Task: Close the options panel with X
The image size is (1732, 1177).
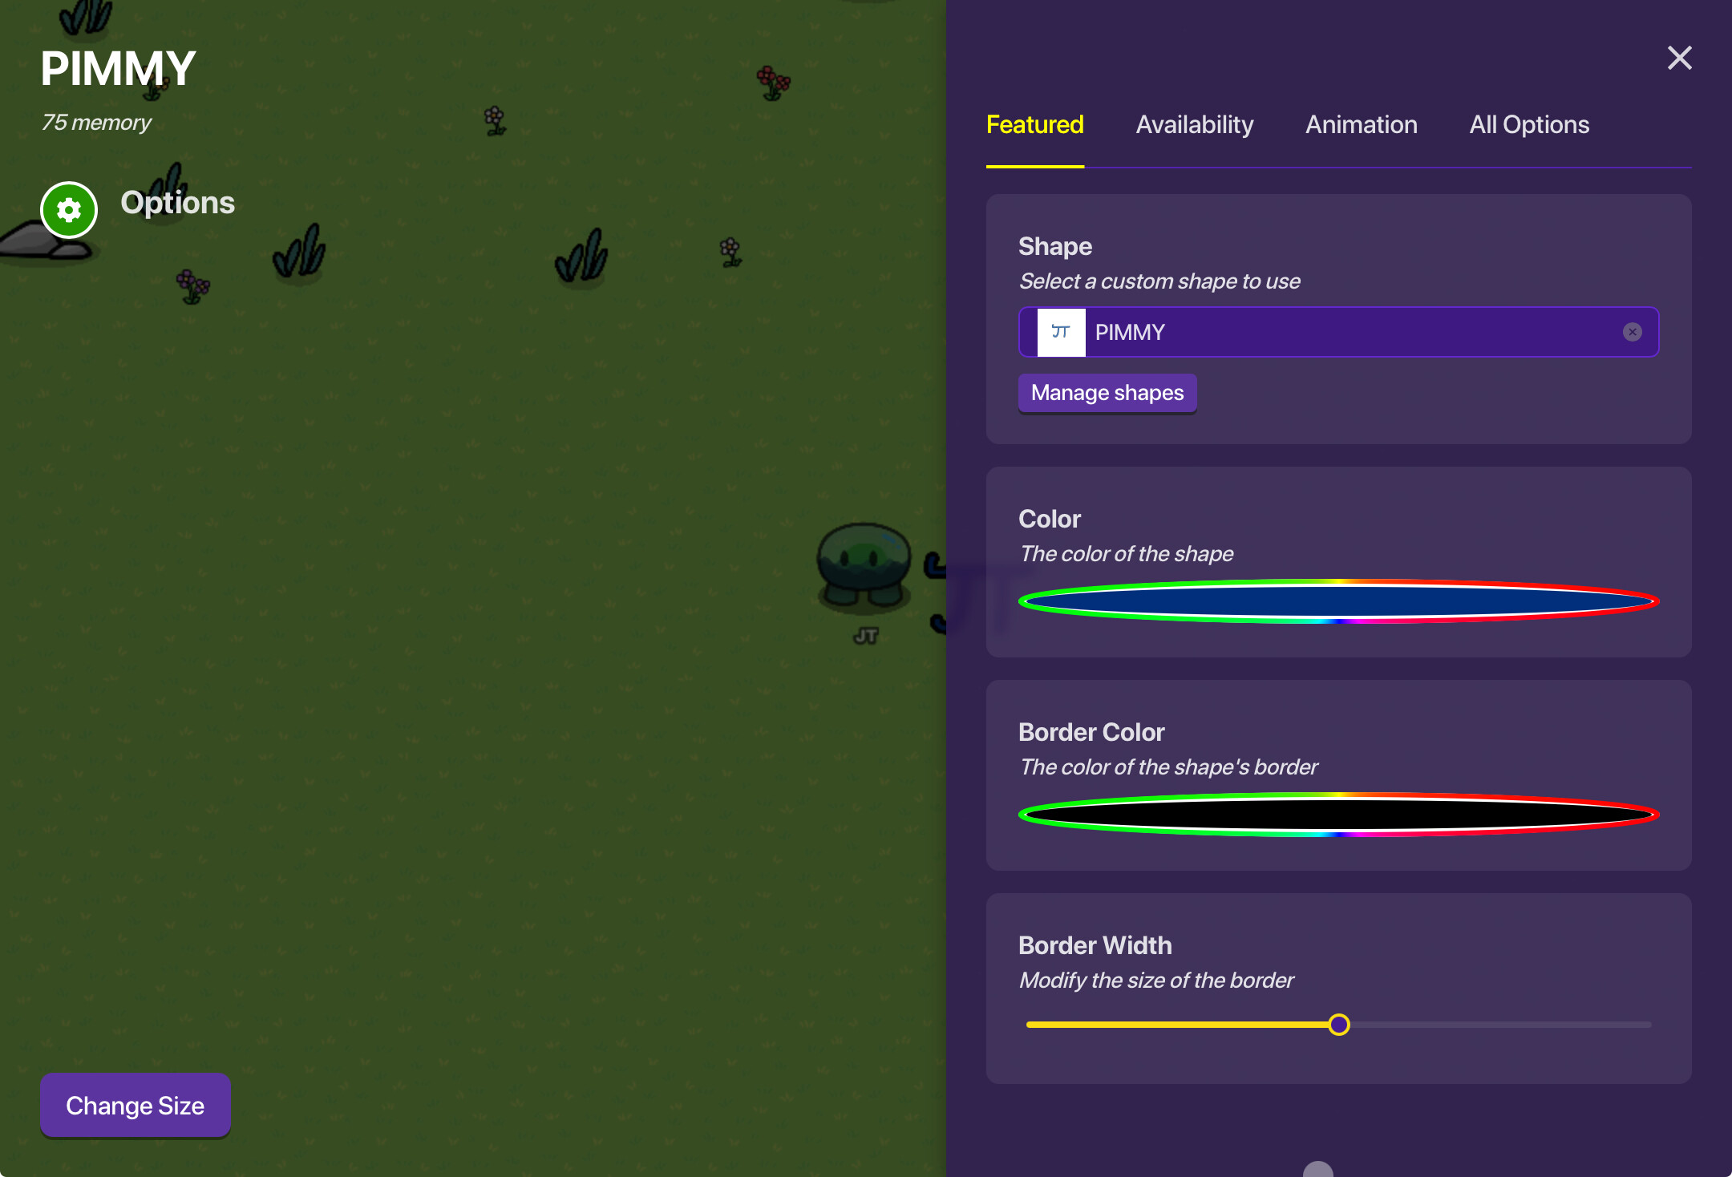Action: 1679,58
